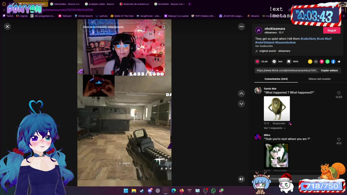Open ohokieamara's profile avatar

pyautogui.click(x=259, y=30)
